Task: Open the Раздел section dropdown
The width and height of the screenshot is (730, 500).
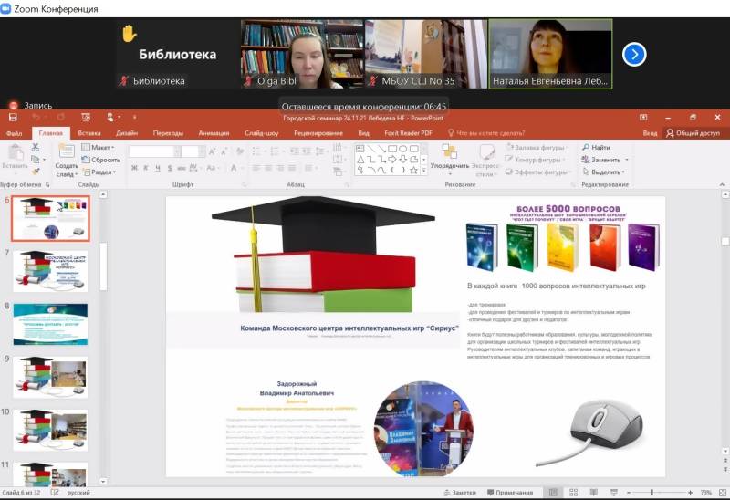Action: (x=102, y=172)
